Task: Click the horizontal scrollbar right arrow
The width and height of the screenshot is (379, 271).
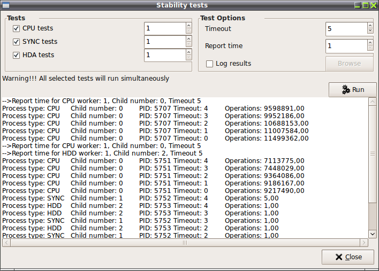Action: (x=364, y=243)
